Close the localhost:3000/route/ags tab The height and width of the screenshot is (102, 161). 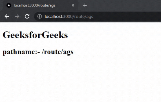pos(73,5)
